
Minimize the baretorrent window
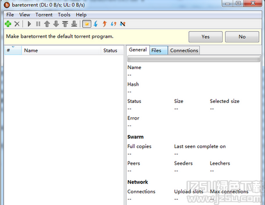click(228, 3)
